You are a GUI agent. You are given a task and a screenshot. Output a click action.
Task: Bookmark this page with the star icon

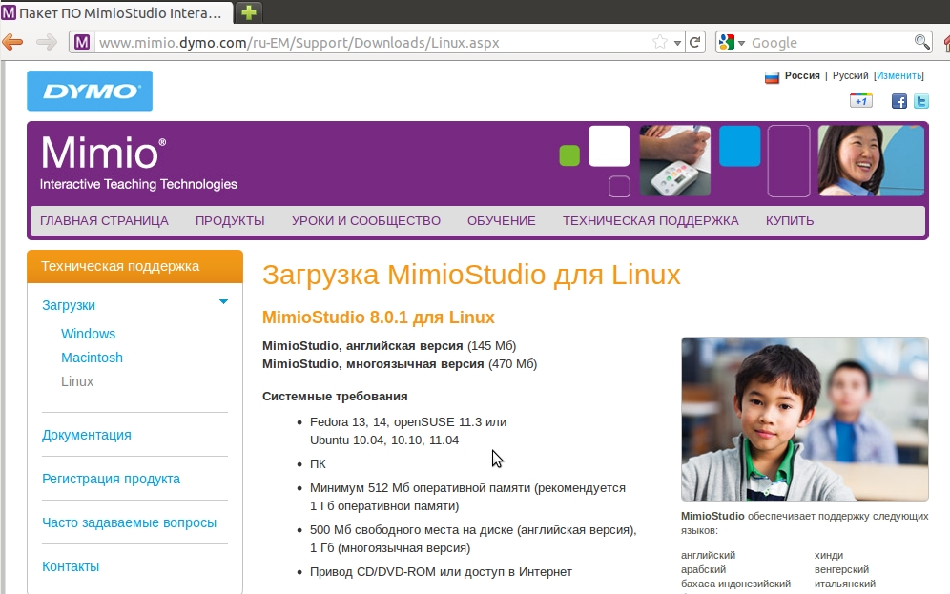(660, 42)
